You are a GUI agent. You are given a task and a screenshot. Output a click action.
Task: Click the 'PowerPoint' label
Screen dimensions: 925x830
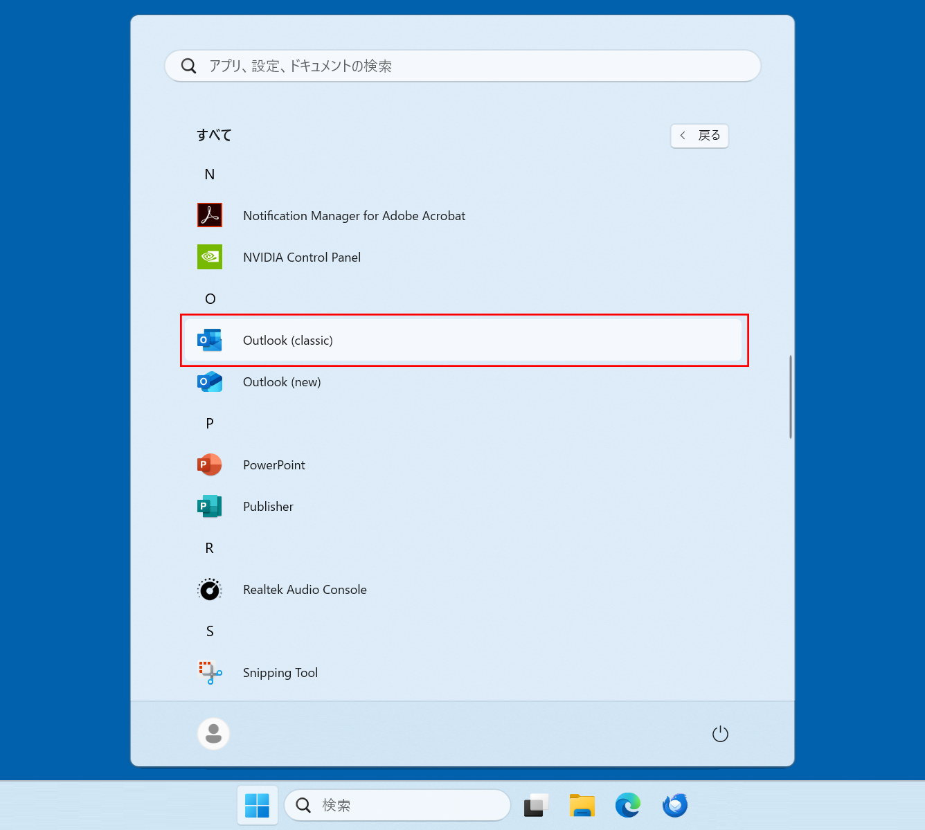pyautogui.click(x=274, y=465)
